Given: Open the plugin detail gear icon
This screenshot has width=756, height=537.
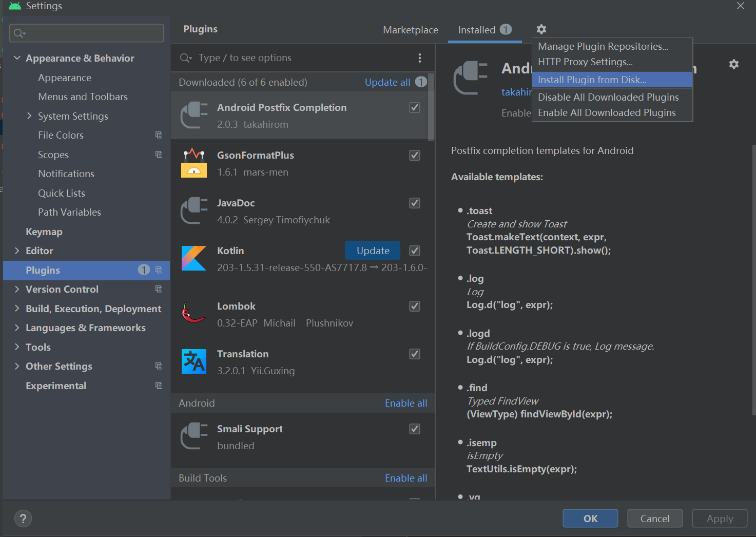Looking at the screenshot, I should click(734, 64).
